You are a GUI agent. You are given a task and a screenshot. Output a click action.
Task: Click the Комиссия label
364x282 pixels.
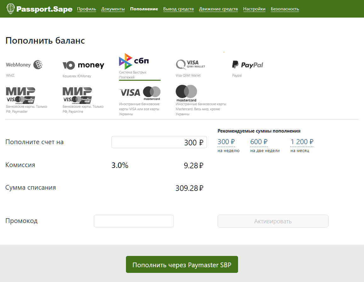coord(20,165)
